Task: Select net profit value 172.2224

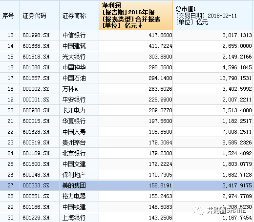Action: (136, 164)
